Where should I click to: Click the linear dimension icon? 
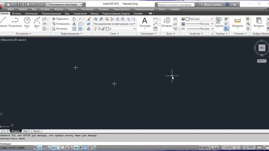pos(156,19)
